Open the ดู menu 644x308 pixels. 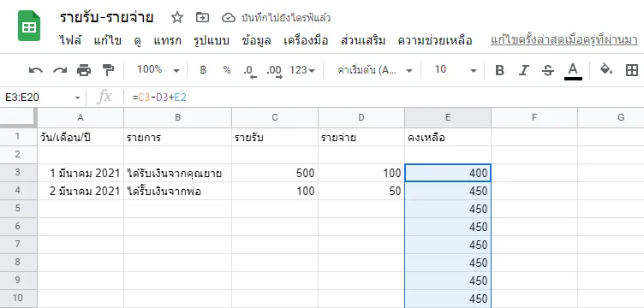coord(138,40)
